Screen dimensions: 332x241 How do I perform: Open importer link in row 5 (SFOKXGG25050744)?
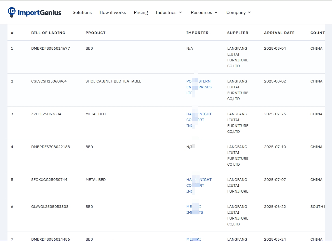(199, 185)
